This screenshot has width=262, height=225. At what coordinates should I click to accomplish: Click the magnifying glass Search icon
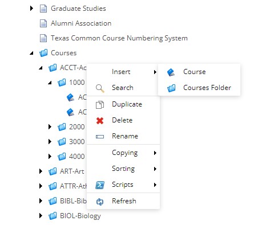point(100,88)
